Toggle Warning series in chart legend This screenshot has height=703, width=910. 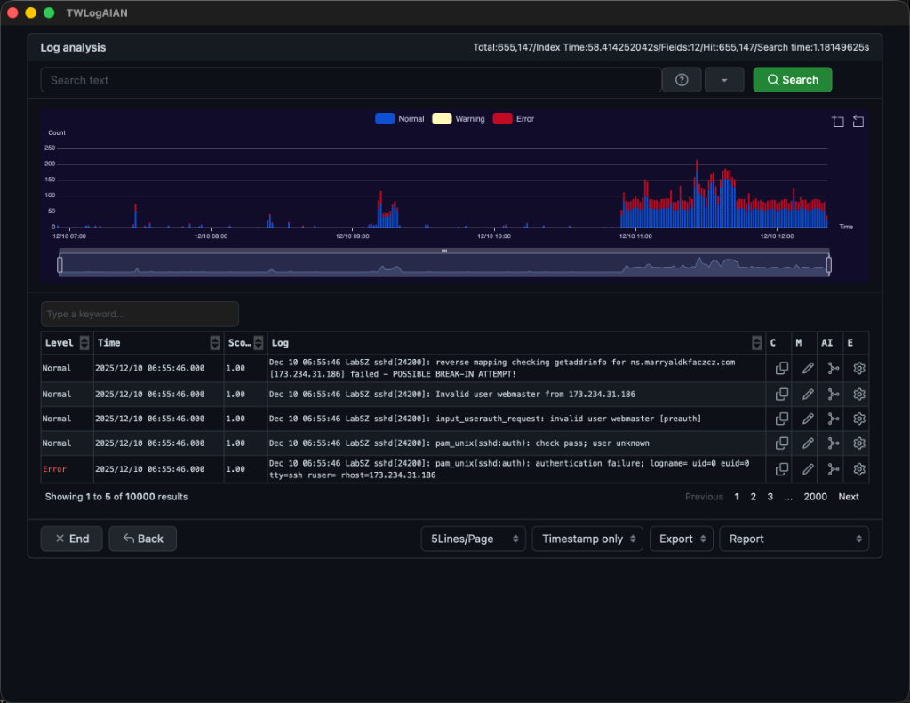(459, 118)
